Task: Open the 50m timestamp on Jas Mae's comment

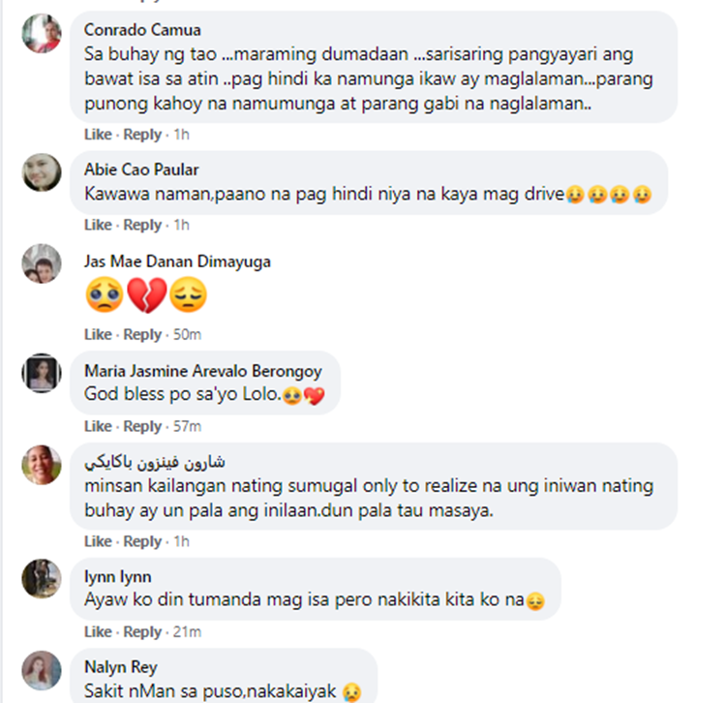Action: click(x=187, y=334)
